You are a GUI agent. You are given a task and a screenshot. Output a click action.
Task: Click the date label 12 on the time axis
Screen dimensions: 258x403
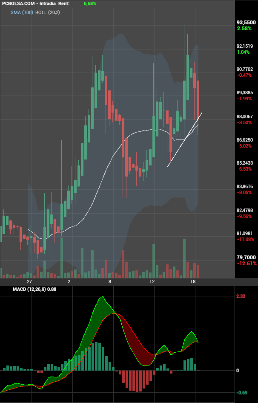tap(152, 281)
